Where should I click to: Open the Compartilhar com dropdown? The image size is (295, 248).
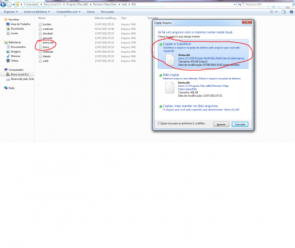click(69, 12)
